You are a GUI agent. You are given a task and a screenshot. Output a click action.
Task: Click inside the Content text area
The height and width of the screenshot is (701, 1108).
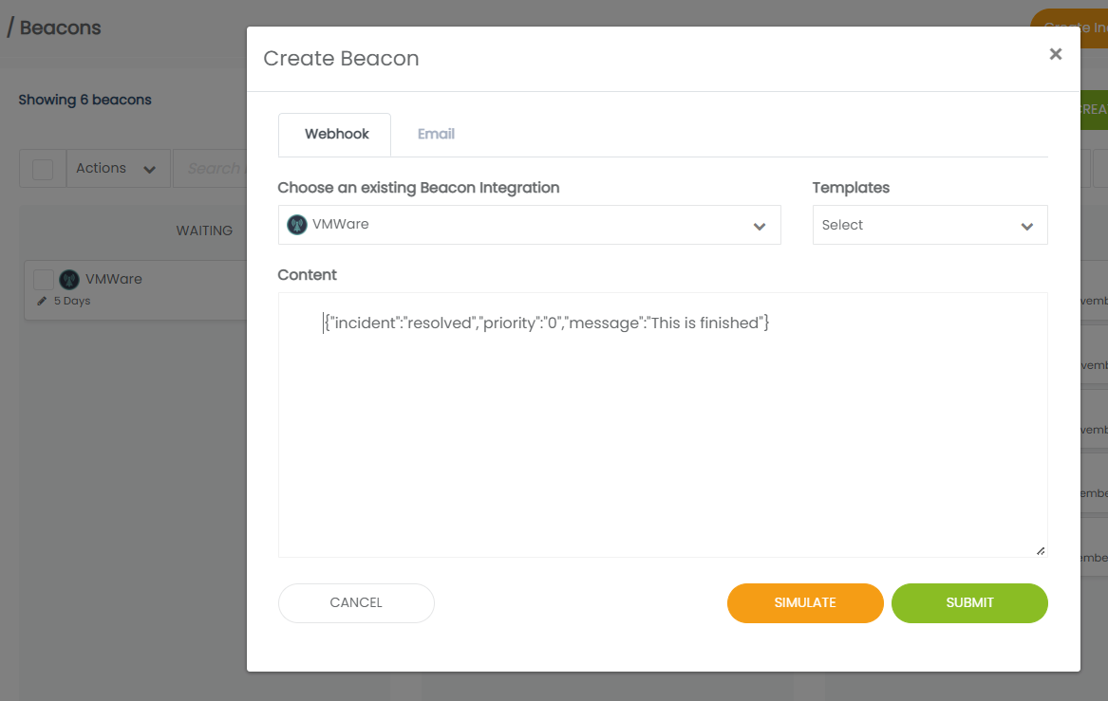662,425
